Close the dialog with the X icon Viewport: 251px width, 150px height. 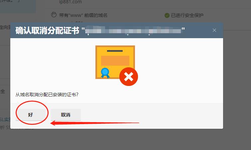point(214,30)
